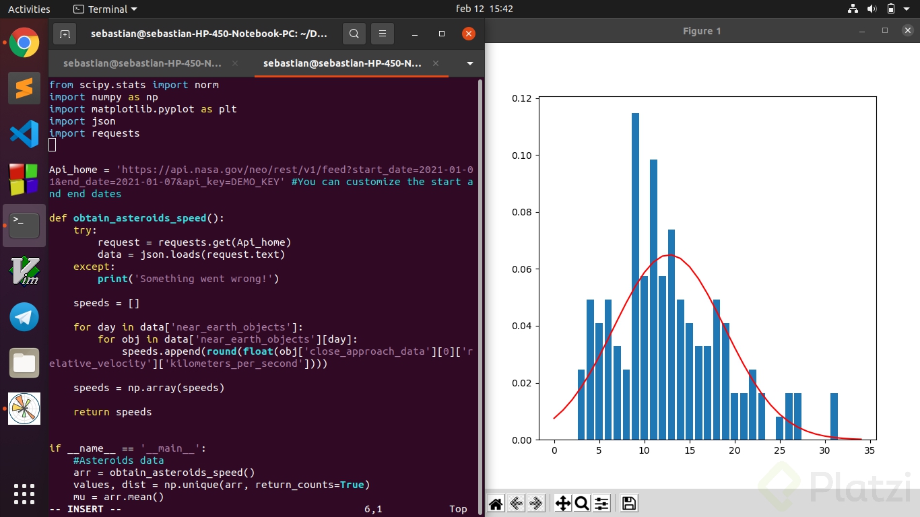The height and width of the screenshot is (517, 920).
Task: Open the terminal hamburger menu
Action: [x=383, y=34]
